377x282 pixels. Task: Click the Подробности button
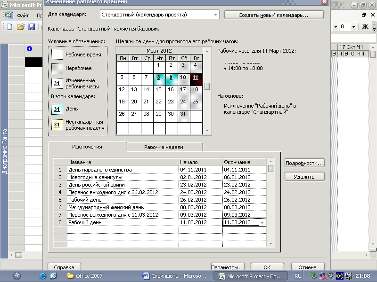point(304,163)
